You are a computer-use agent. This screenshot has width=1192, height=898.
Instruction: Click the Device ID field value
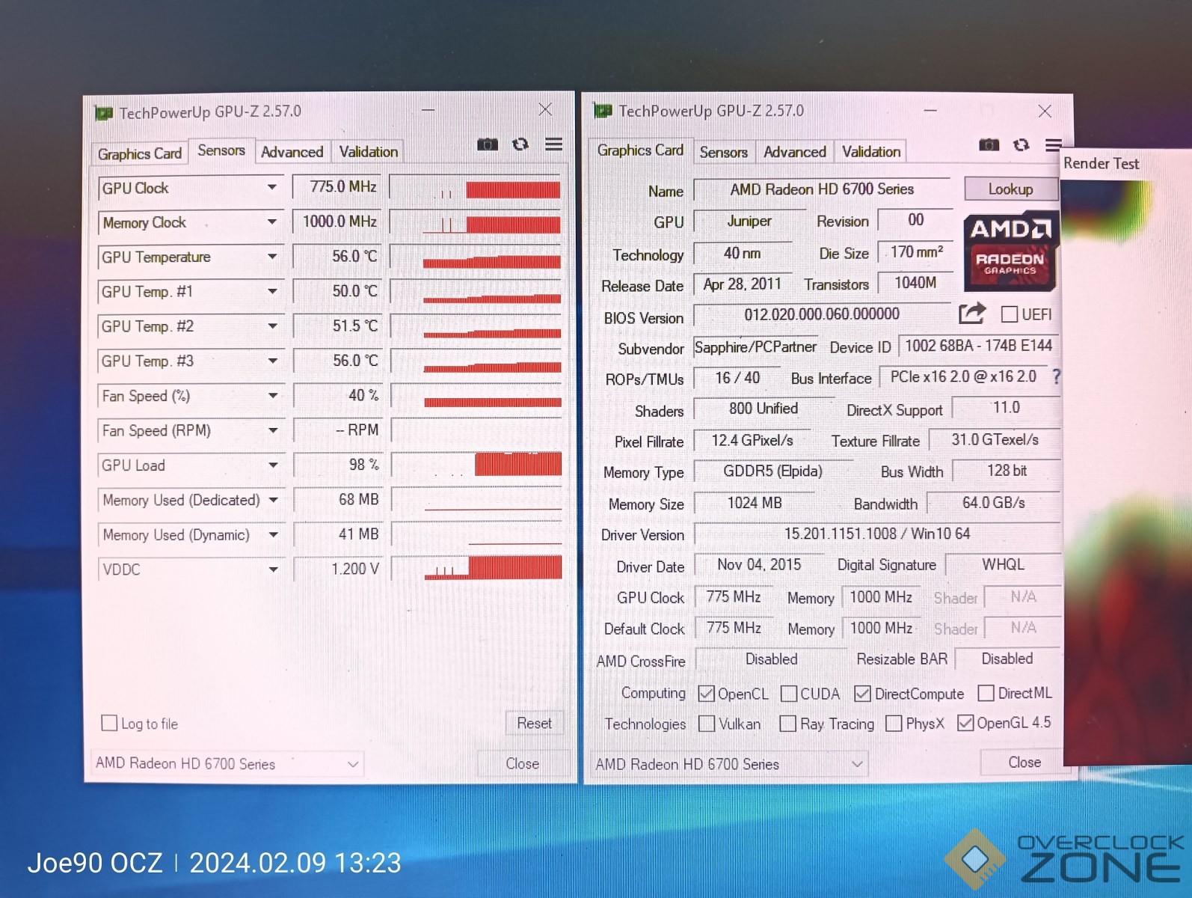978,346
